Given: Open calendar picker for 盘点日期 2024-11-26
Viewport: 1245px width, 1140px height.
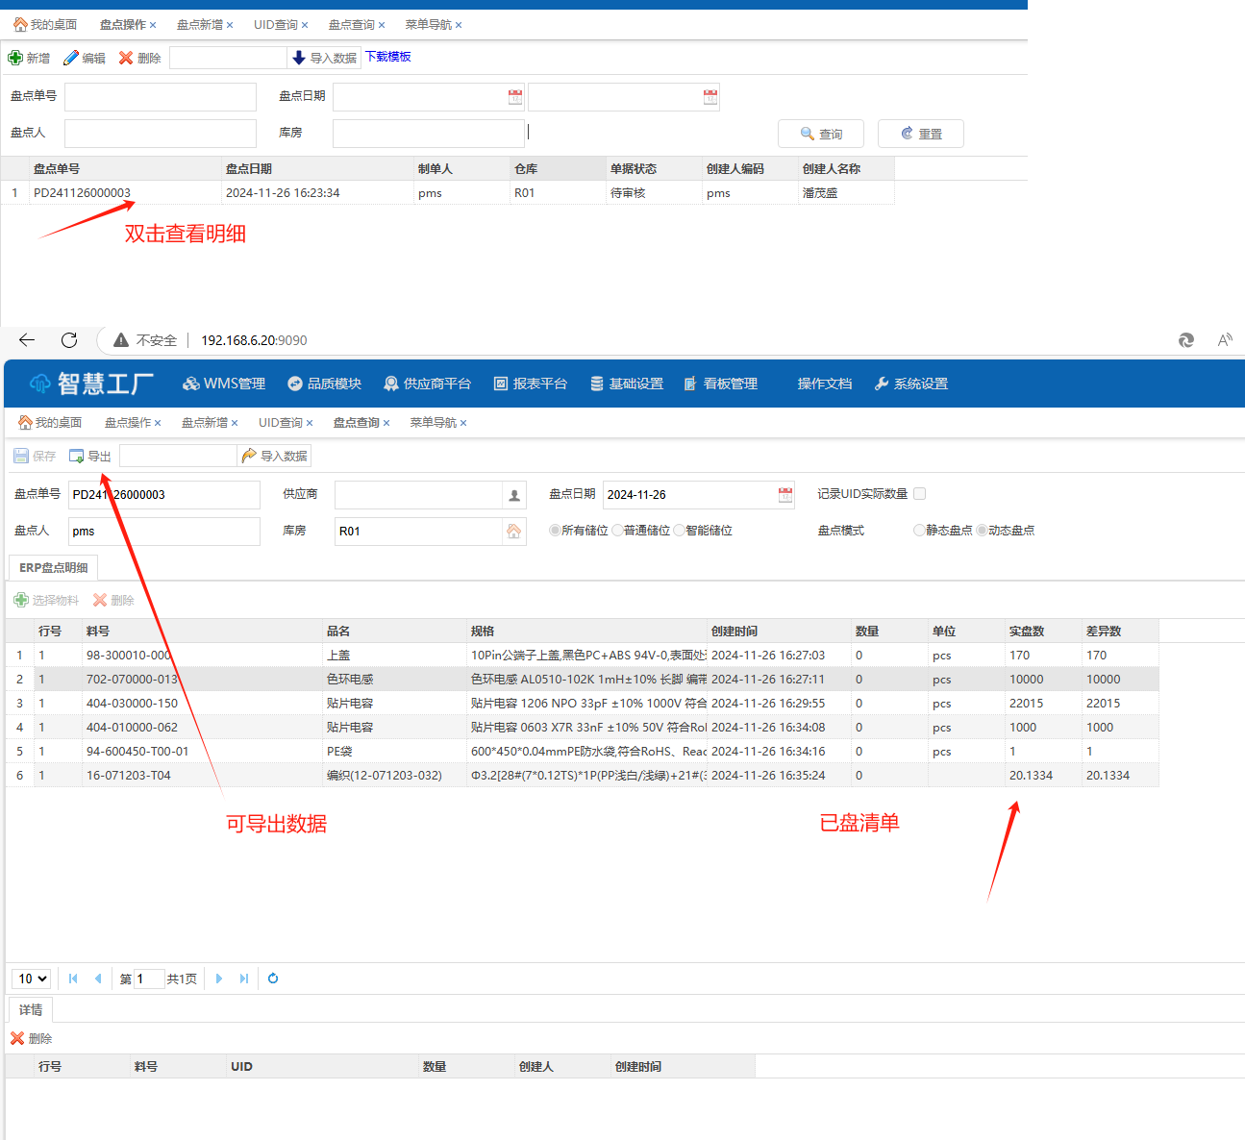Looking at the screenshot, I should 785,495.
